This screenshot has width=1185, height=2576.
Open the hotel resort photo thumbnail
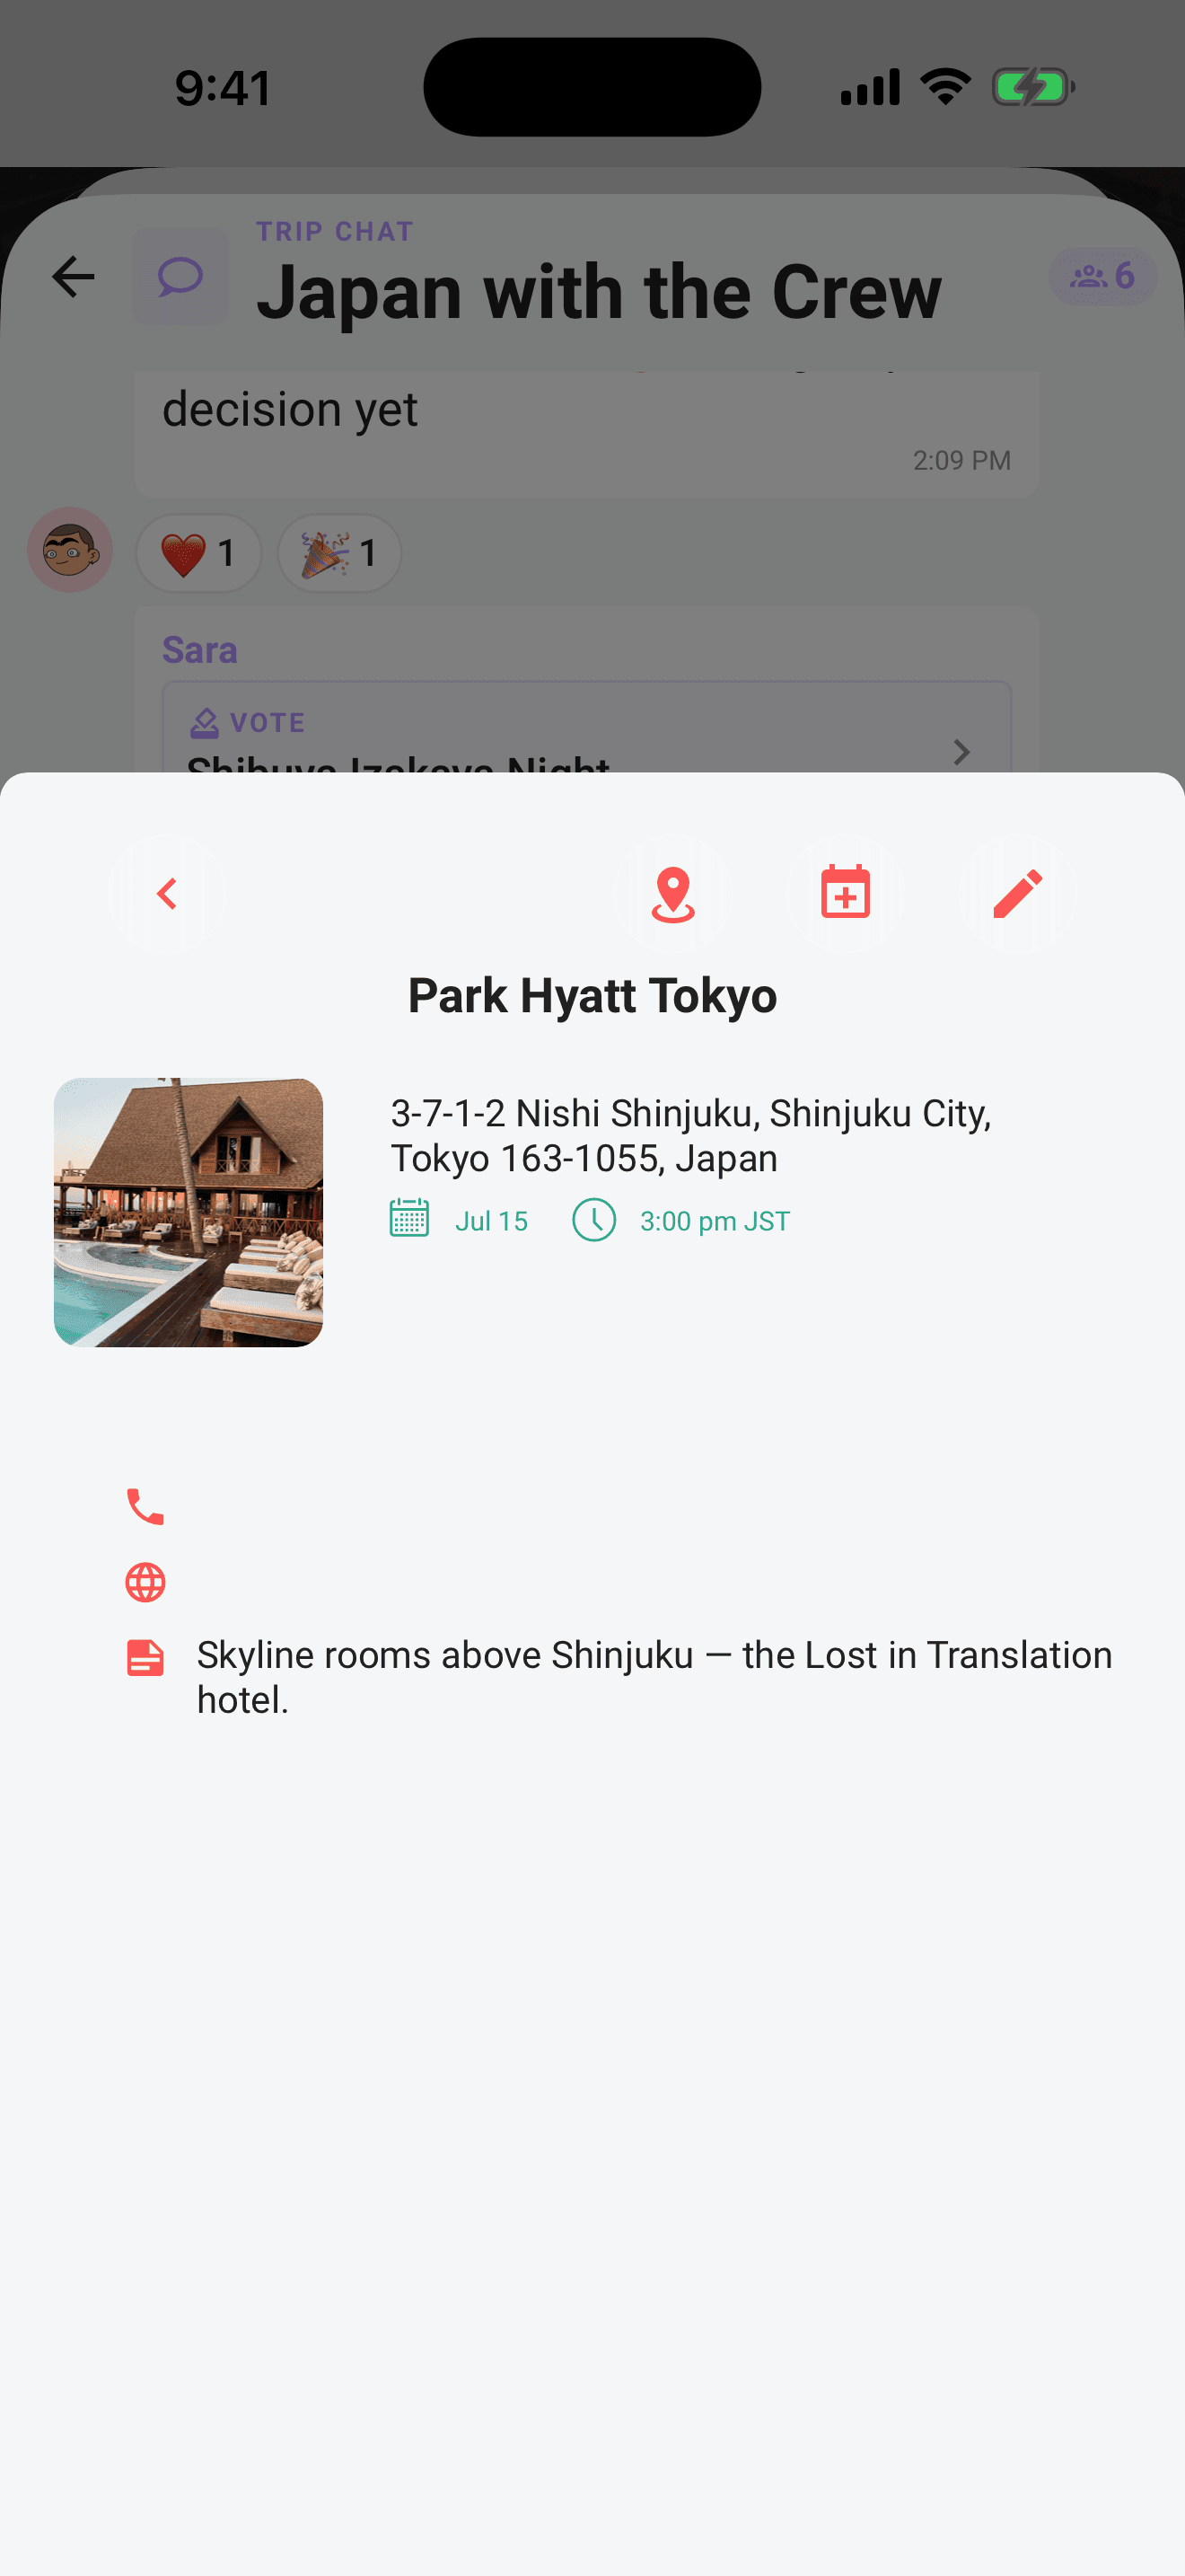point(188,1212)
